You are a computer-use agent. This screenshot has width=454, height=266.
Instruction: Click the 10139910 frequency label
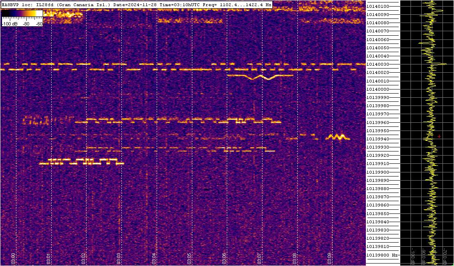pyautogui.click(x=378, y=164)
